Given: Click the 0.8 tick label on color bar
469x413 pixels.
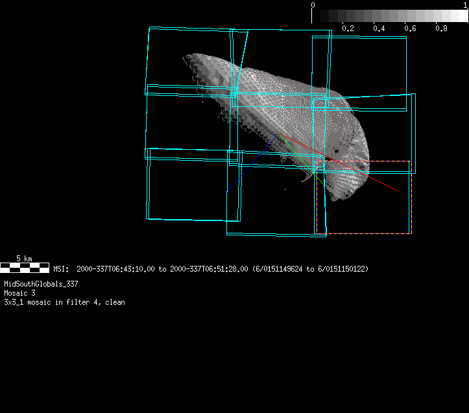Looking at the screenshot, I should (441, 29).
